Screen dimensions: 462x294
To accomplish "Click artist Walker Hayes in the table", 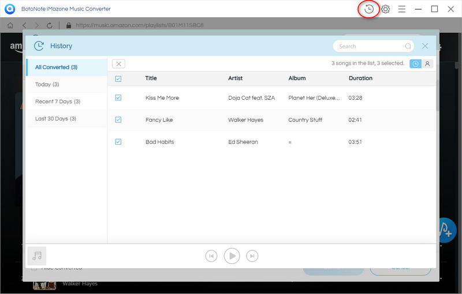I will click(x=246, y=120).
